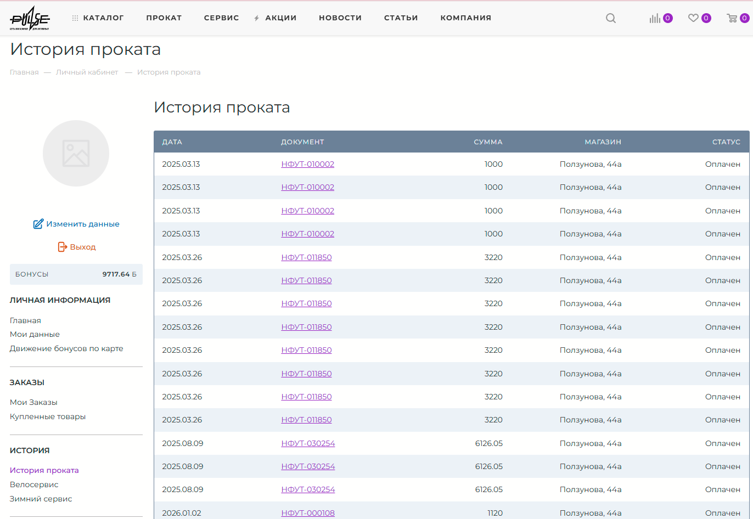Select Движение бонусов по карте in sidebar
This screenshot has height=519, width=753.
[66, 348]
